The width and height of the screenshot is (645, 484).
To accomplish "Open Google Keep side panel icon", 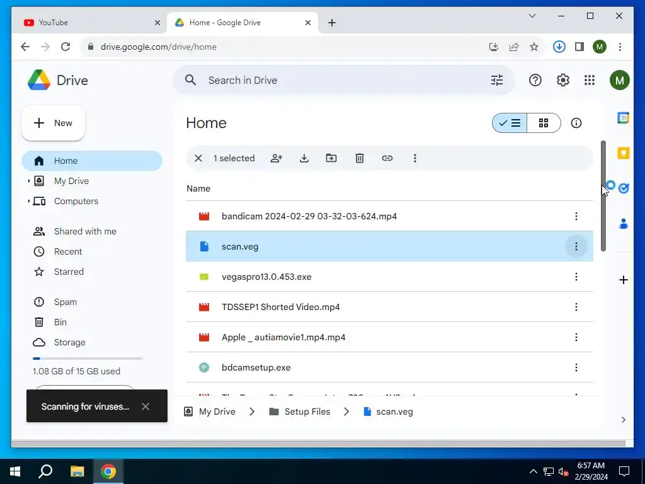I will coord(623,153).
